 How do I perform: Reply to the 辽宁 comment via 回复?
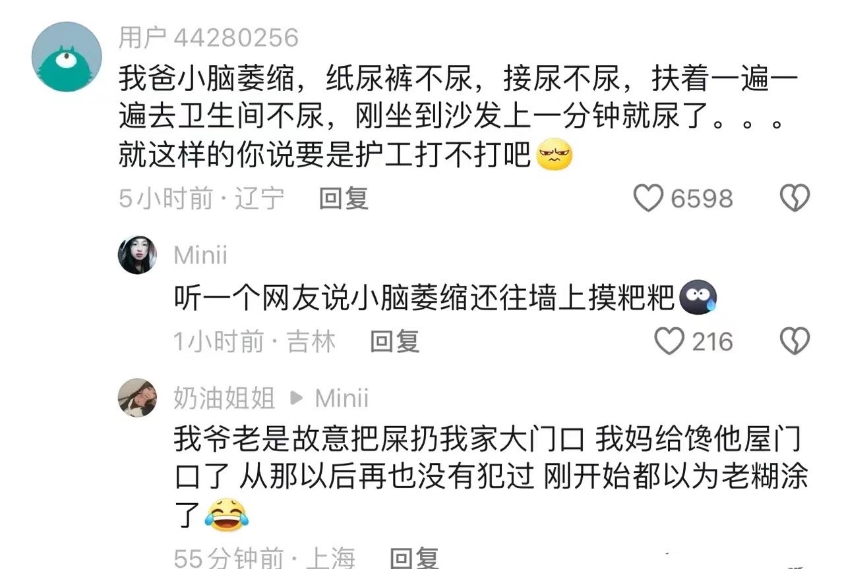pos(344,198)
